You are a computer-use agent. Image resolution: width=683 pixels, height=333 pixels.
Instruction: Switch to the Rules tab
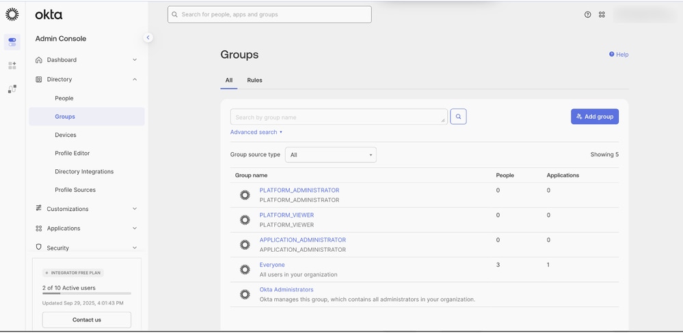pos(255,81)
